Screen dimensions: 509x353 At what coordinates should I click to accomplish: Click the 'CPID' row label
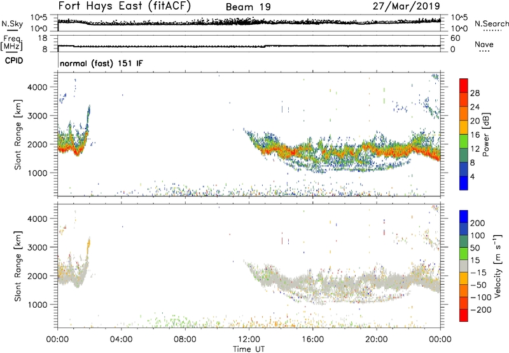(x=14, y=61)
